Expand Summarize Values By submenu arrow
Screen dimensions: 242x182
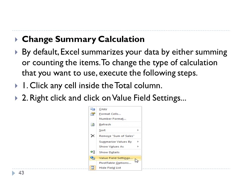pyautogui.click(x=138, y=142)
